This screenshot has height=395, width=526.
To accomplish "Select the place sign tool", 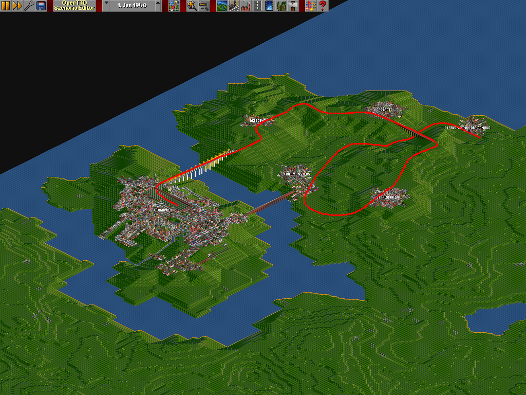I will pyautogui.click(x=293, y=6).
